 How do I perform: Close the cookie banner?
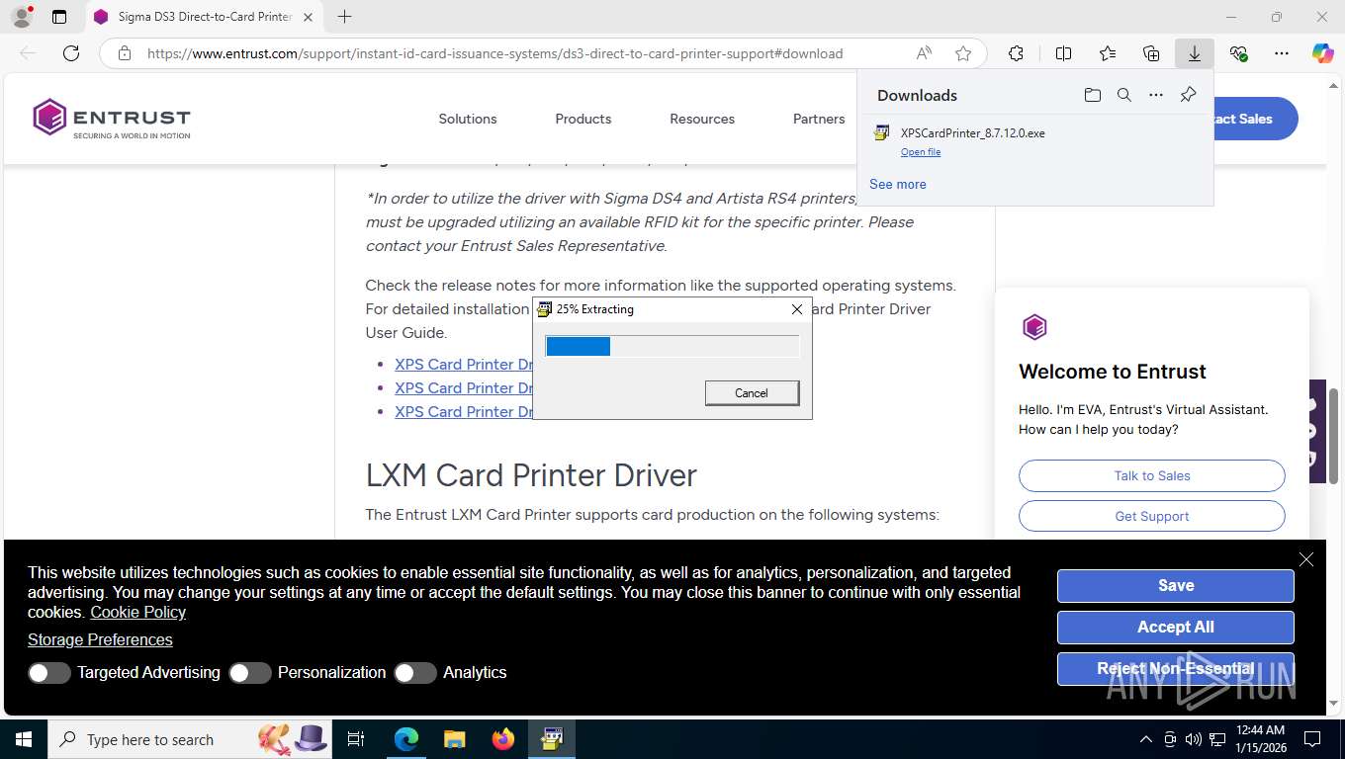pos(1306,559)
